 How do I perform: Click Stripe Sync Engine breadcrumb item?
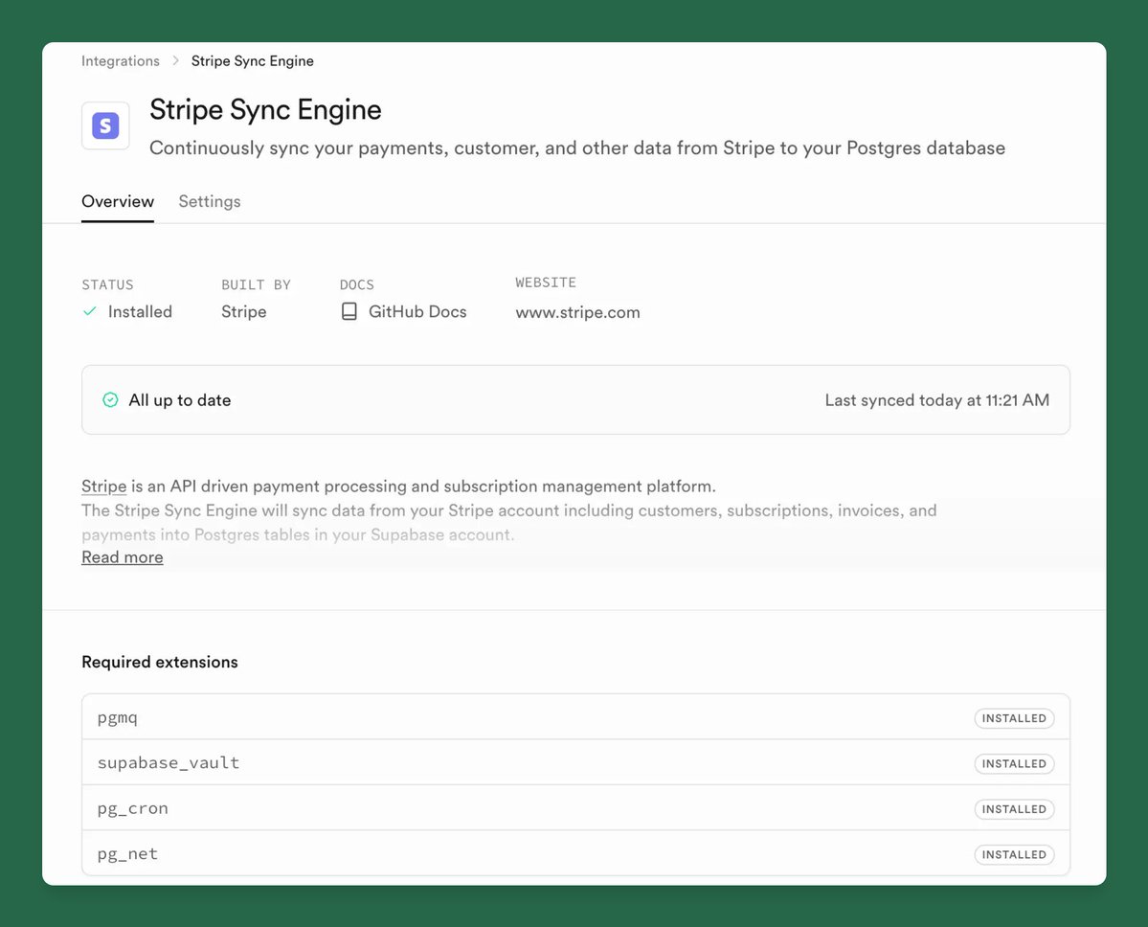coord(253,60)
